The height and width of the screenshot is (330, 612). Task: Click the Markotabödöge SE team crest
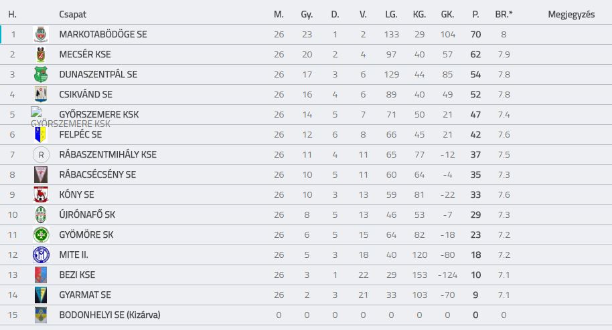click(x=41, y=34)
